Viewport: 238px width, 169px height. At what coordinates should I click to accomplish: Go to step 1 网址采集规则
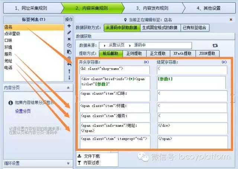33,8
